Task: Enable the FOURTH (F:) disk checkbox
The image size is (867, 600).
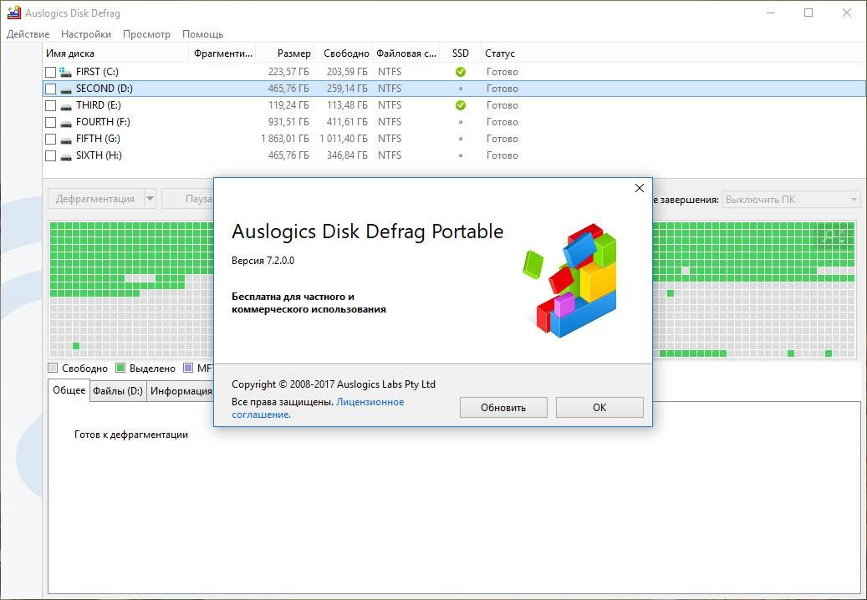Action: point(50,122)
